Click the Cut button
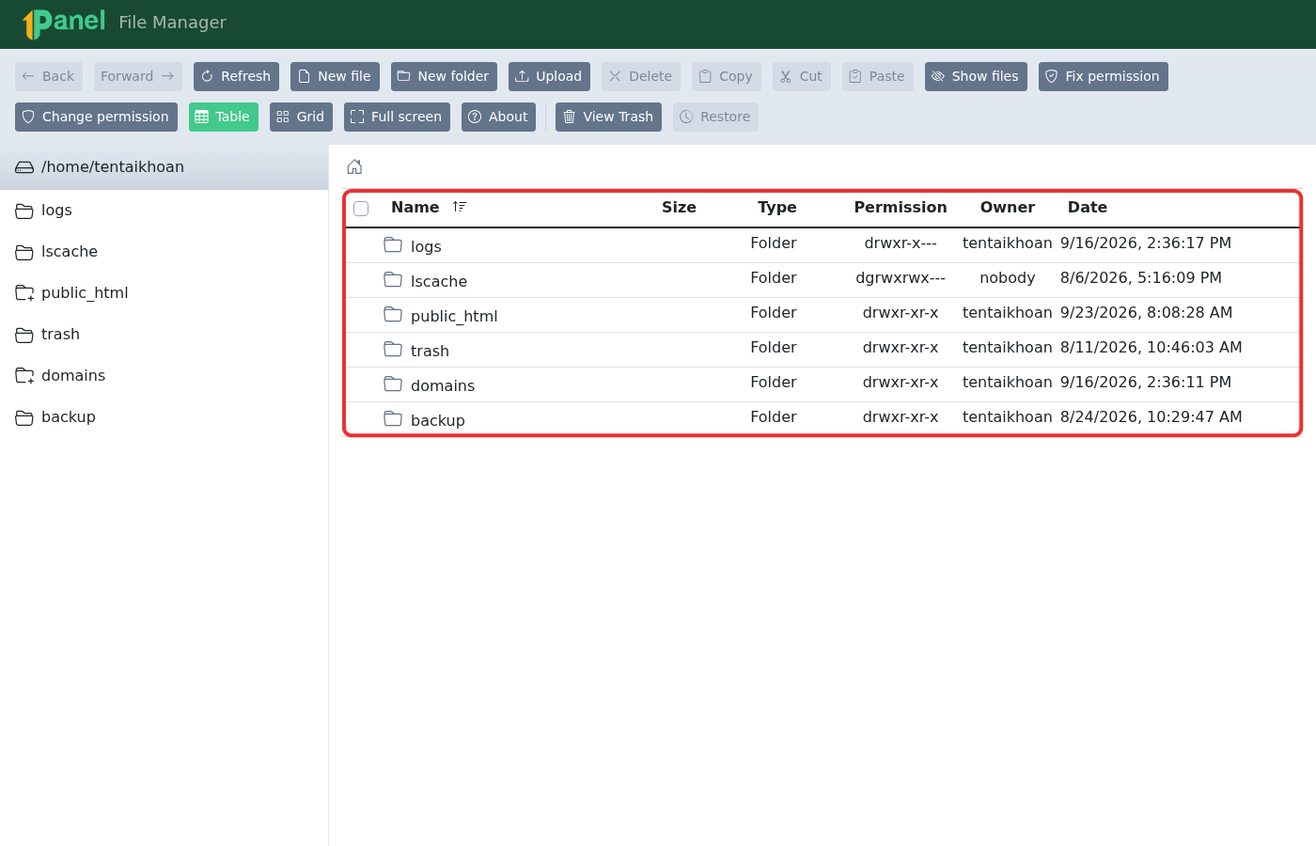The image size is (1316, 846). coord(802,76)
